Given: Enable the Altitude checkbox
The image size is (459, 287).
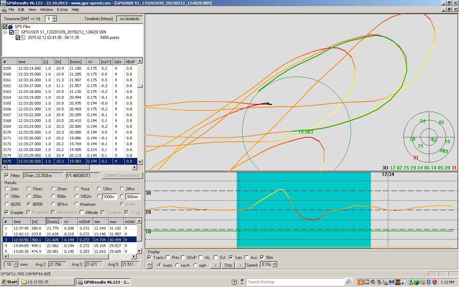Looking at the screenshot, I should click(82, 213).
